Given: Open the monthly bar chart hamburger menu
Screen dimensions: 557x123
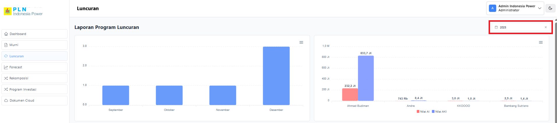Looking at the screenshot, I should [301, 42].
